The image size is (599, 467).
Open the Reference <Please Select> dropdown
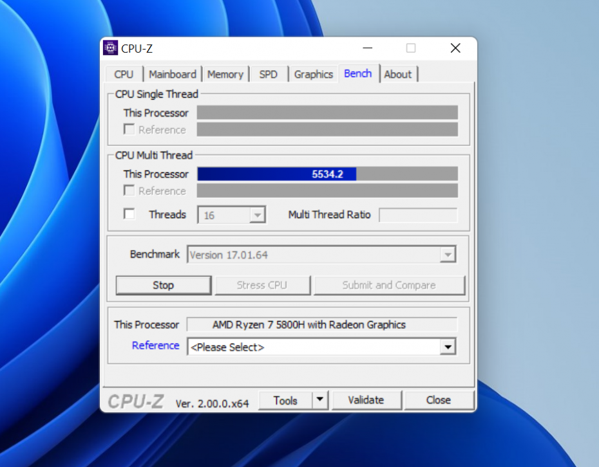[321, 347]
